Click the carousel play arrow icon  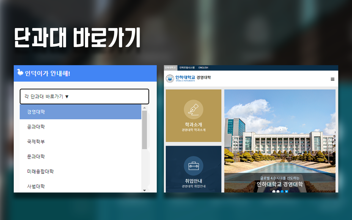(287, 191)
